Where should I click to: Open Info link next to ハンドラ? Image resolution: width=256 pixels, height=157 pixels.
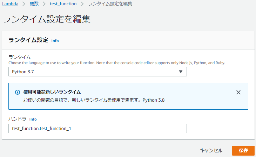click(x=33, y=119)
